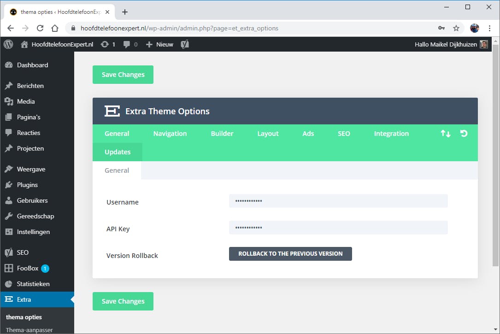Open Chrome three-dot menu

[489, 28]
